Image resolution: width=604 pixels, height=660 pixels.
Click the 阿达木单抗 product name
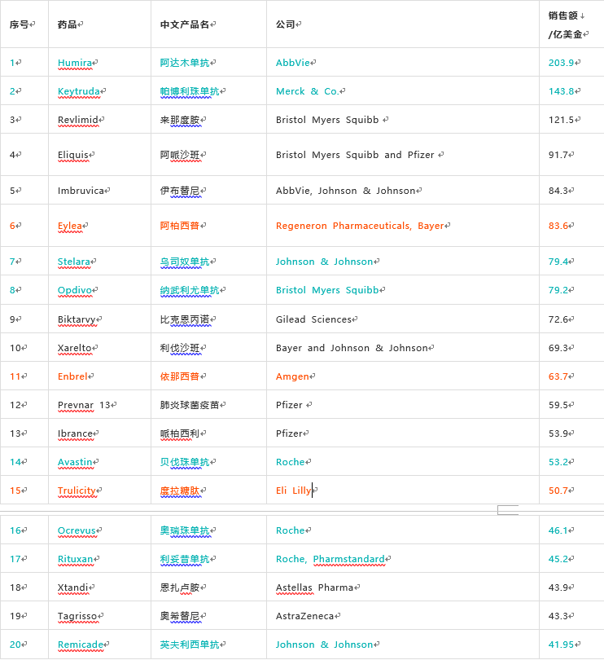coord(186,63)
